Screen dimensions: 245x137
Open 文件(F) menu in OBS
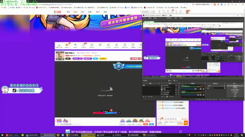click(145, 18)
